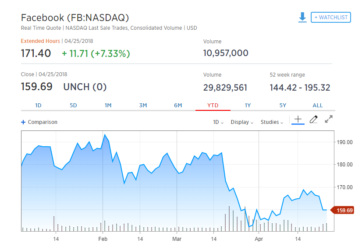Switch to the 1D range tab

(x=38, y=106)
